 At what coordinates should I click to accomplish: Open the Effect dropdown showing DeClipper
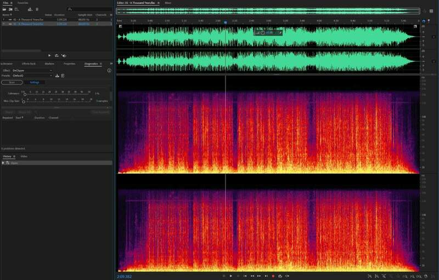click(x=32, y=71)
